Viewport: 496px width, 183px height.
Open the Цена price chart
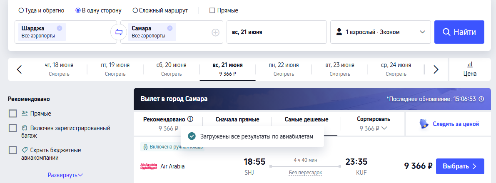470,69
